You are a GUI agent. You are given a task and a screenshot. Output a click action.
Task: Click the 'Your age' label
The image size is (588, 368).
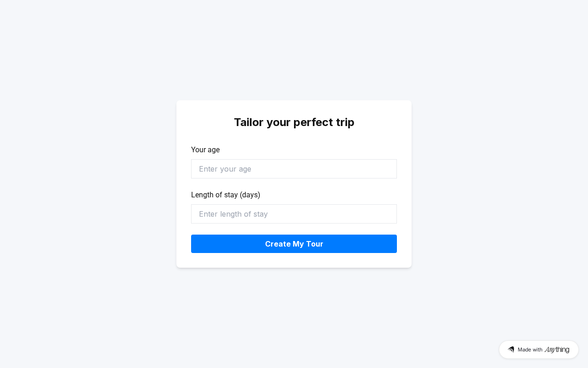point(205,150)
